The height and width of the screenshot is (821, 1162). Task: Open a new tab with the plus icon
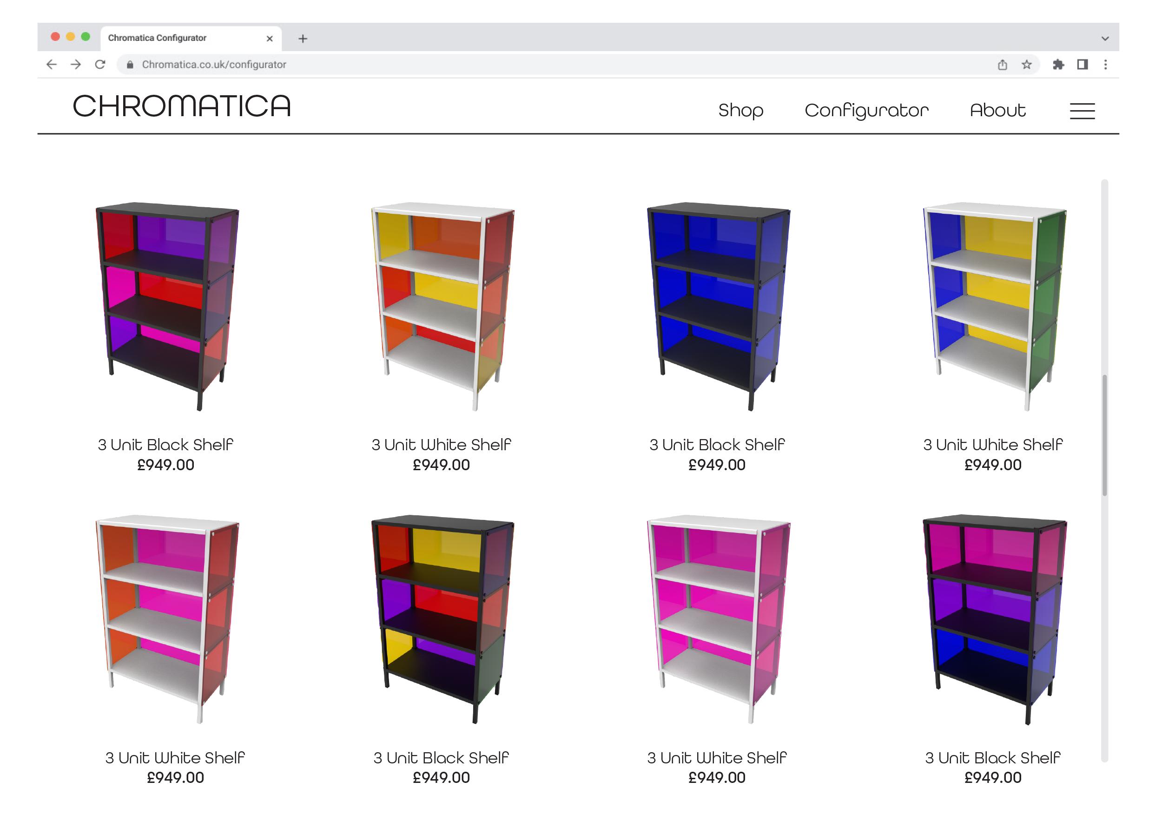[303, 39]
